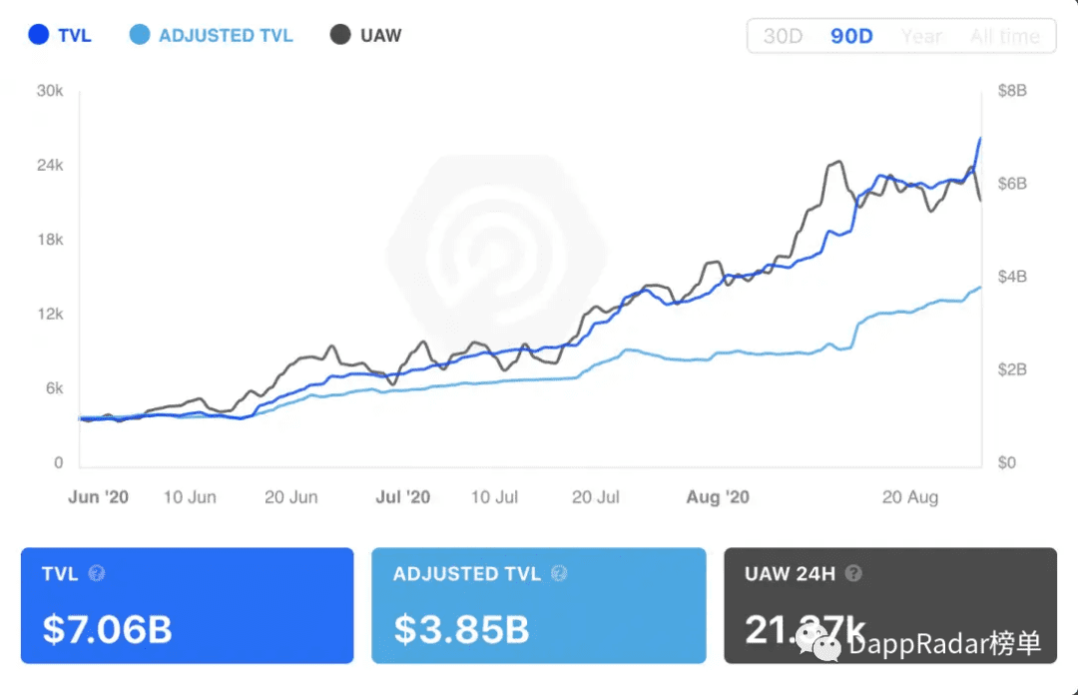1078x695 pixels.
Task: Click the ADJUSTED TVL legend label
Action: click(x=226, y=35)
